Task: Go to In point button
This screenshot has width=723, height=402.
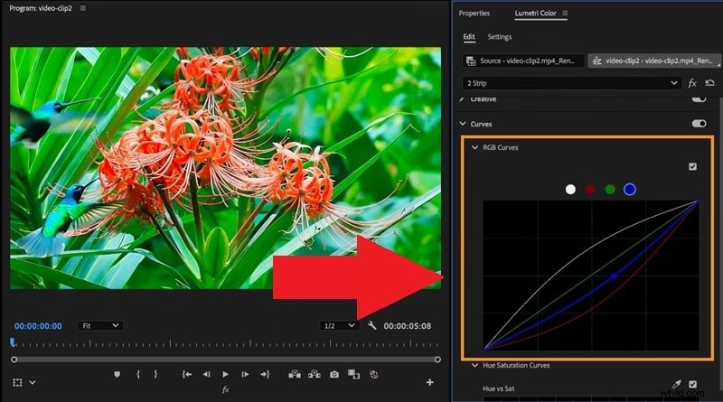Action: (x=187, y=374)
